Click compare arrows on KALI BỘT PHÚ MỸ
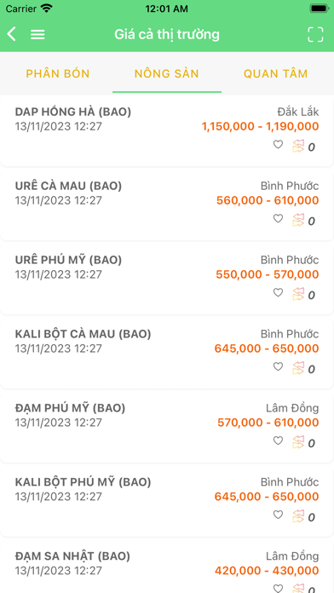Viewport: 334px width, 593px height. 298,516
